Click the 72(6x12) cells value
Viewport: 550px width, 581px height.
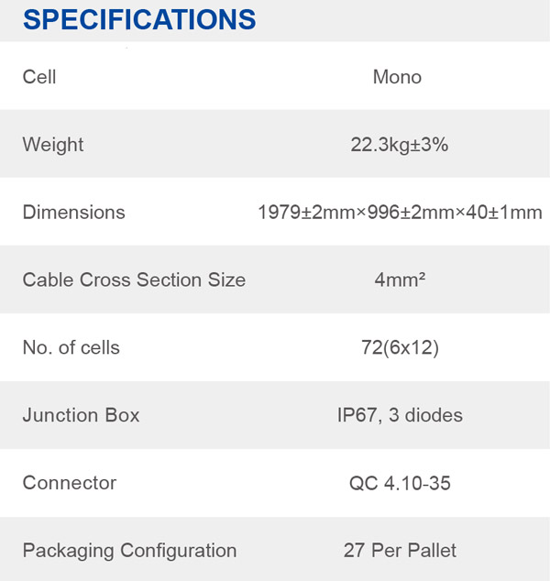coord(400,348)
